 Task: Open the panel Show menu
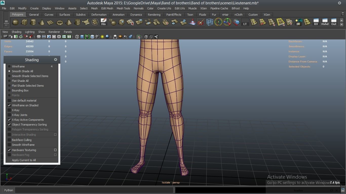[x=42, y=32]
